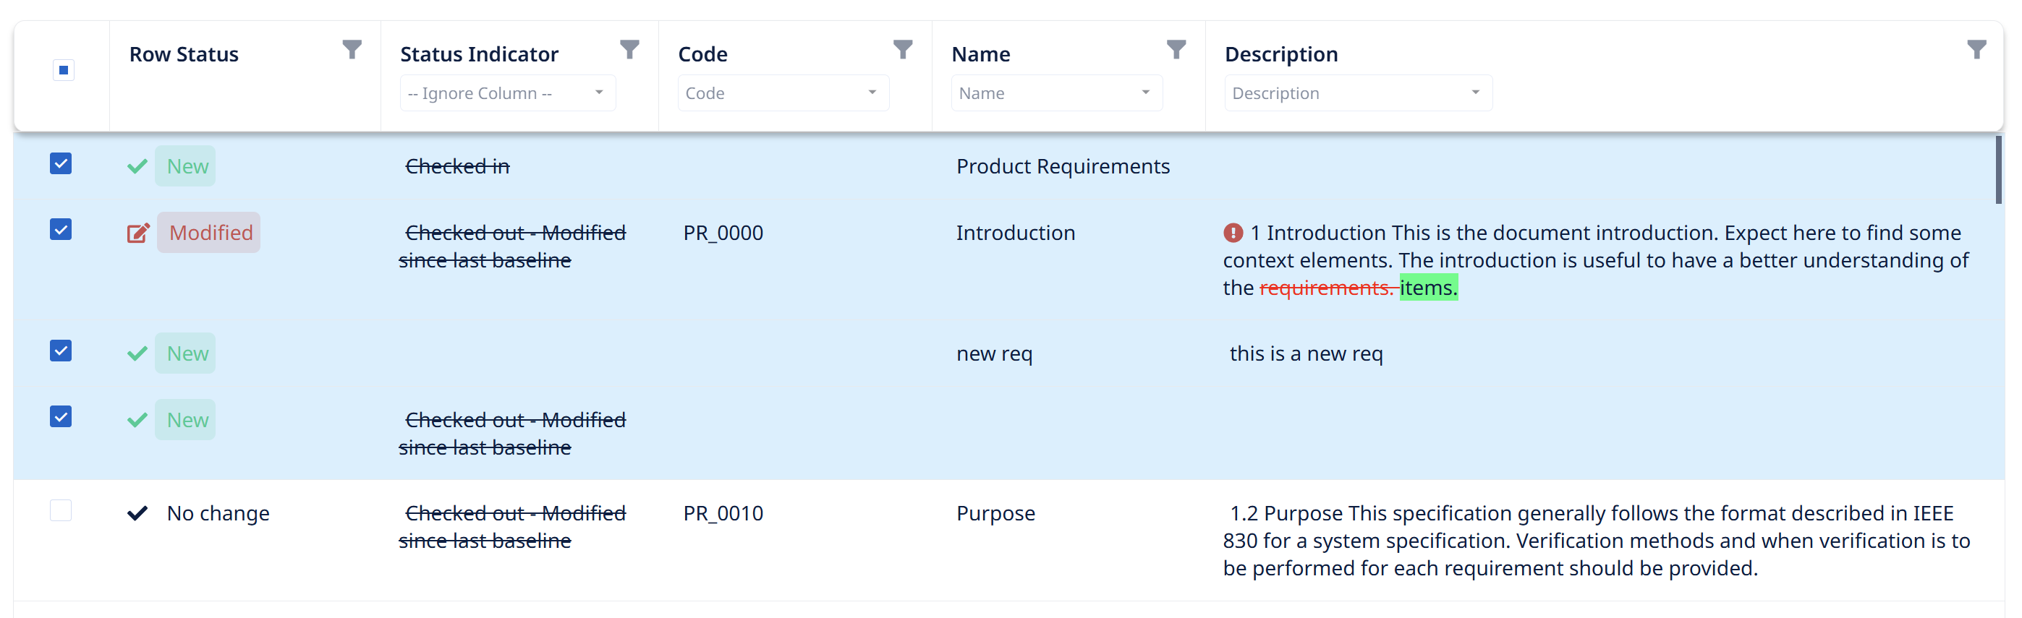Open the Name column filter
This screenshot has width=2022, height=618.
click(x=1176, y=50)
